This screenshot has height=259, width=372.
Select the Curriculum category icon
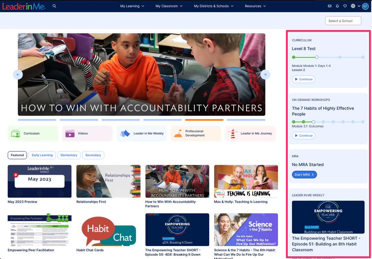pos(16,133)
